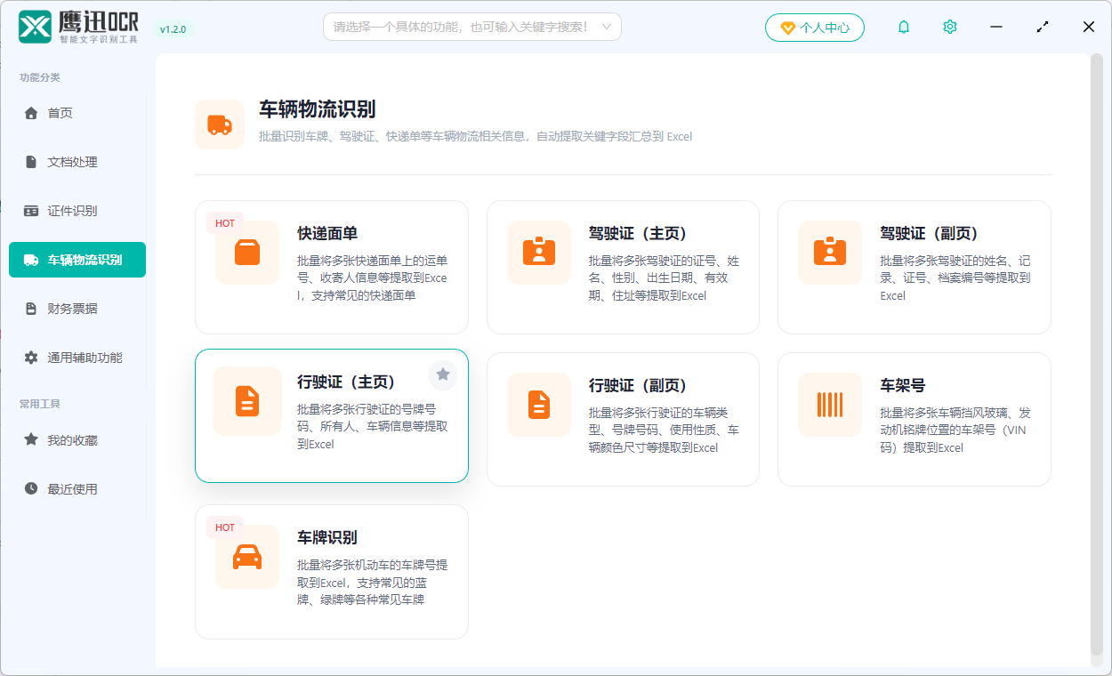This screenshot has height=676, width=1112.
Task: Open the settings gear icon
Action: point(949,27)
